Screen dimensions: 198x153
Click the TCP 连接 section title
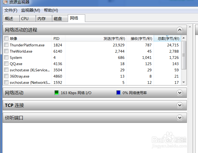(14, 105)
